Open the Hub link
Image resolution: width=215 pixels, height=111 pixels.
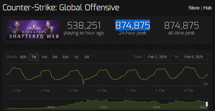tap(207, 8)
